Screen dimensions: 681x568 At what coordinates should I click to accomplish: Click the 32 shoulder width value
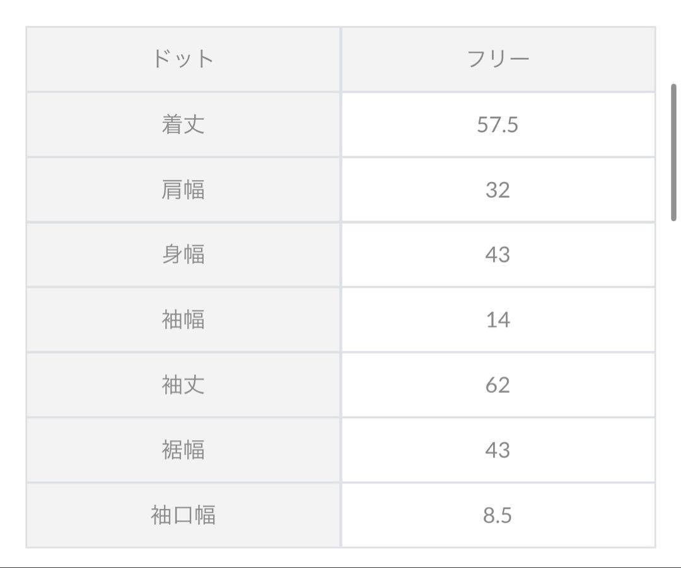(498, 190)
